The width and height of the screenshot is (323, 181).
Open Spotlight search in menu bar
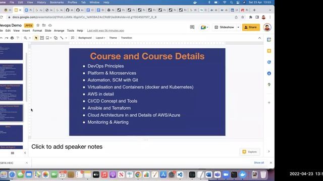pos(231,3)
